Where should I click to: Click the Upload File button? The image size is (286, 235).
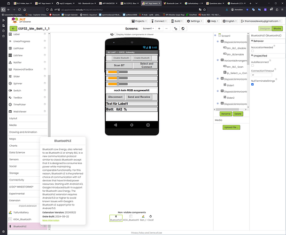pos(231,127)
